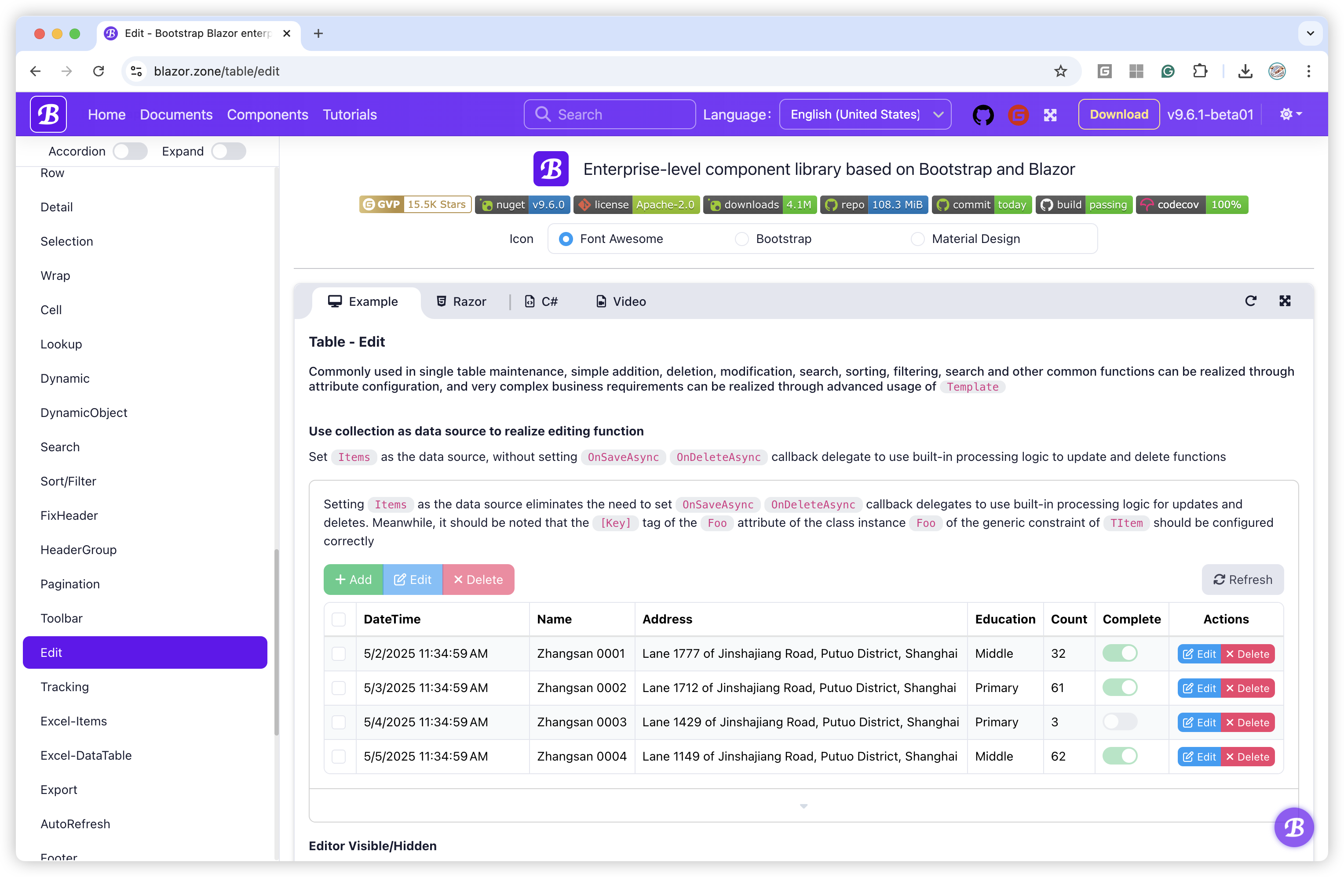Expand the collapsed section below the table
Screen dimensions: 1344x877
click(x=803, y=806)
